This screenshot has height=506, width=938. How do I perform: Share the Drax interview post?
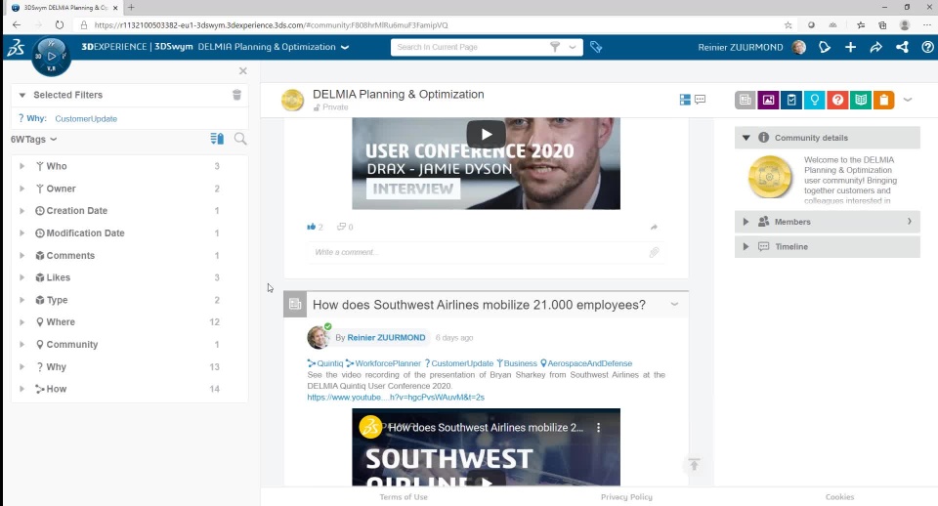(654, 227)
